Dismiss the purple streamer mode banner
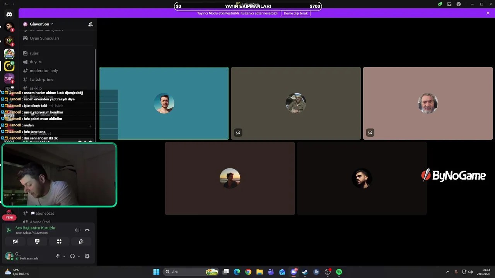The width and height of the screenshot is (495, 278). coord(488,13)
